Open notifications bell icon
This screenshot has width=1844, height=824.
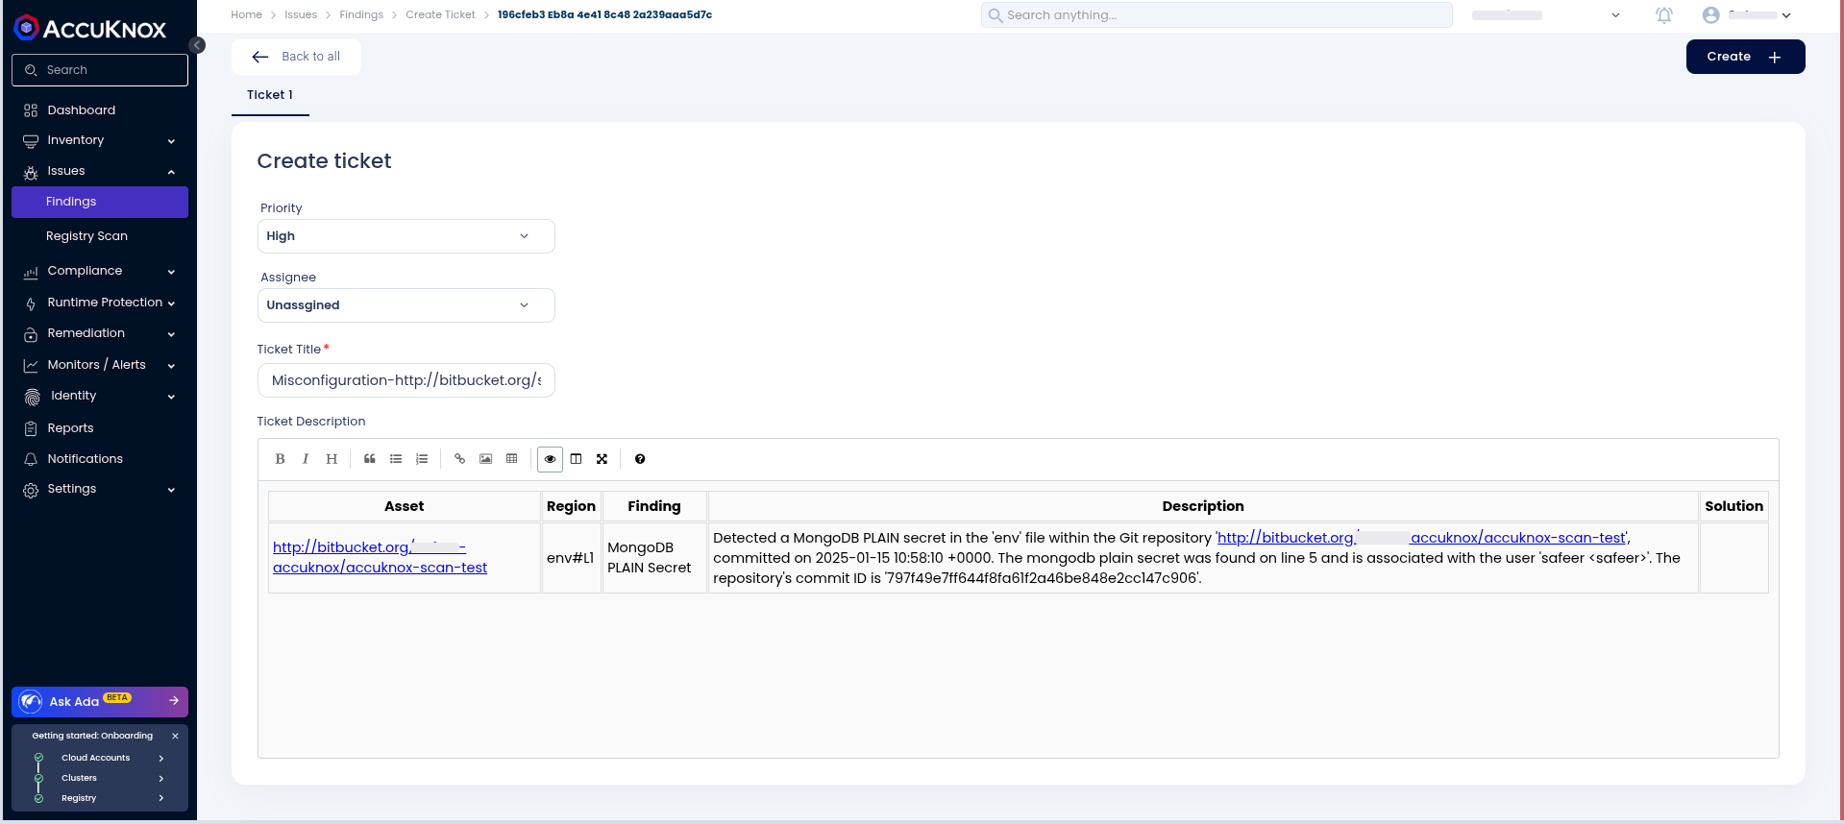pyautogui.click(x=1664, y=15)
